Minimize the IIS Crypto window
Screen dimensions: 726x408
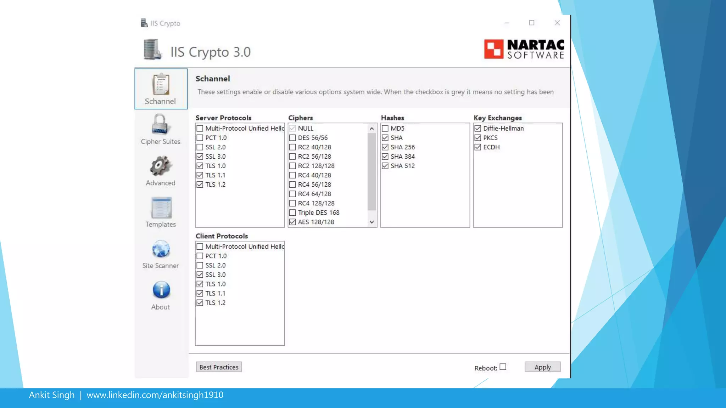(x=507, y=23)
